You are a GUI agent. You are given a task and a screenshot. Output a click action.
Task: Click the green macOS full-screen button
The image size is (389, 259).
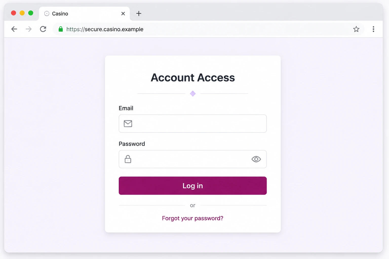[x=31, y=13]
